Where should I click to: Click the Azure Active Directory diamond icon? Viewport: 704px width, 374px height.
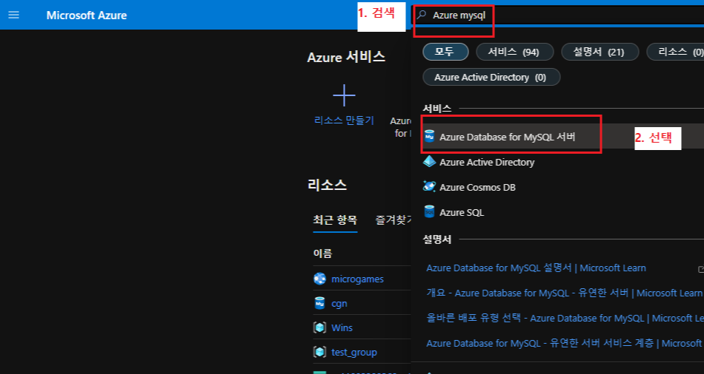tap(429, 161)
